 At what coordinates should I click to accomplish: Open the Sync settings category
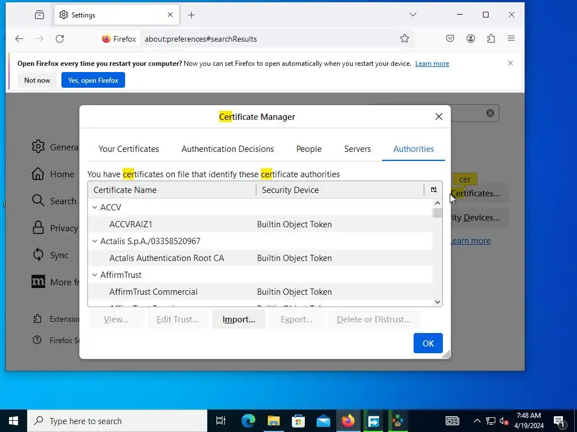tap(50, 255)
